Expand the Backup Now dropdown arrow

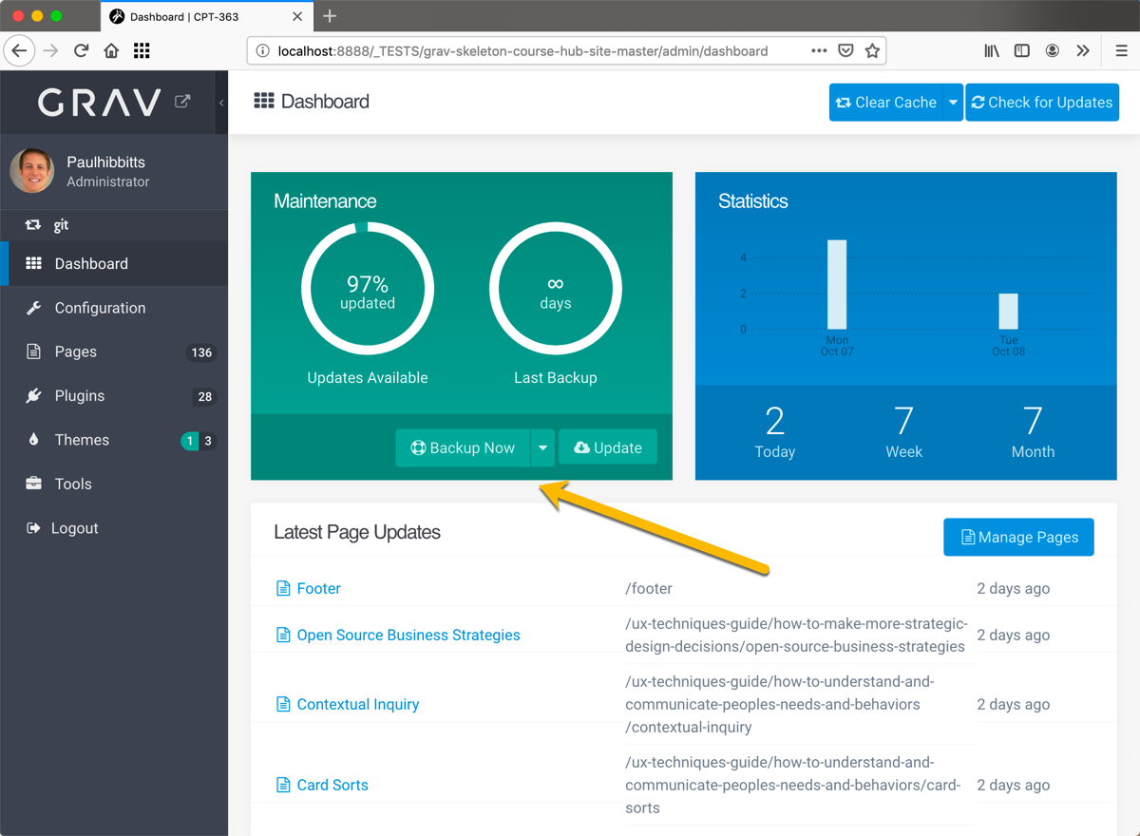pos(541,447)
